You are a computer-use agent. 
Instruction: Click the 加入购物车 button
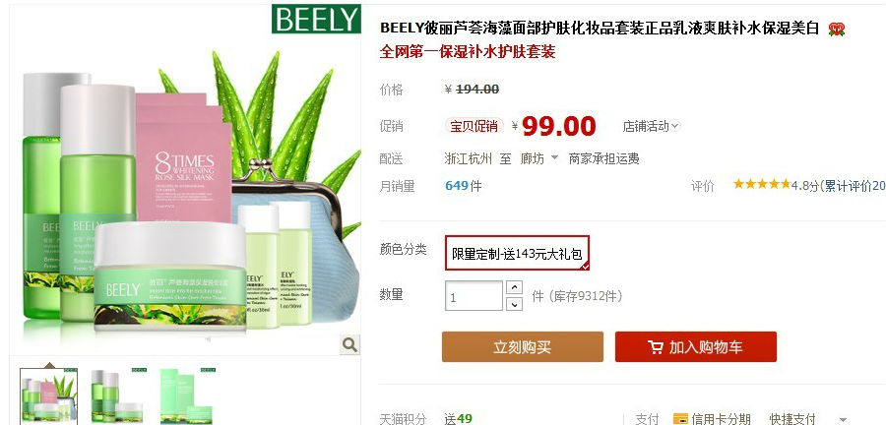[696, 346]
